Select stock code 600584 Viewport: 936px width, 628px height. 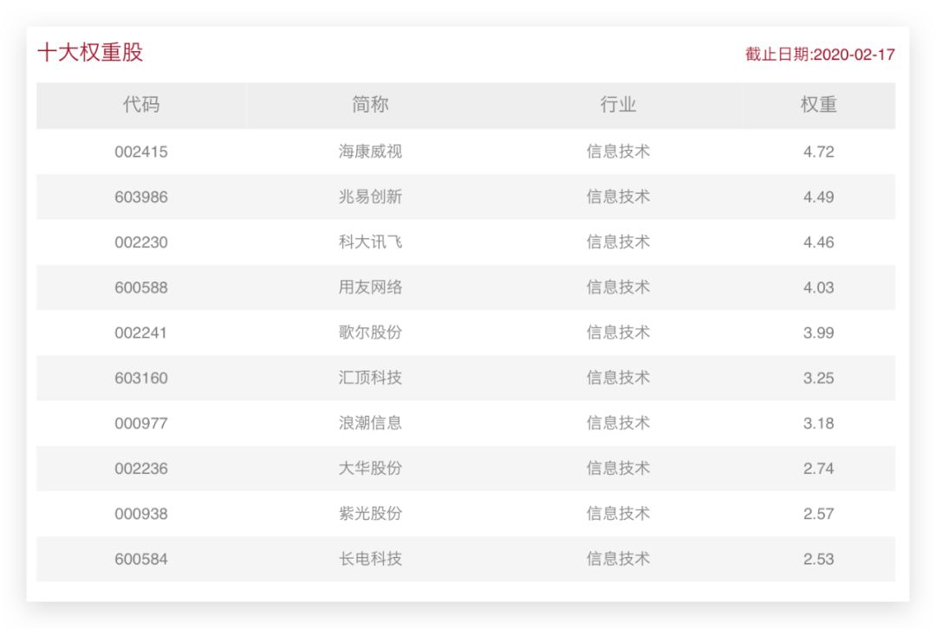[141, 560]
